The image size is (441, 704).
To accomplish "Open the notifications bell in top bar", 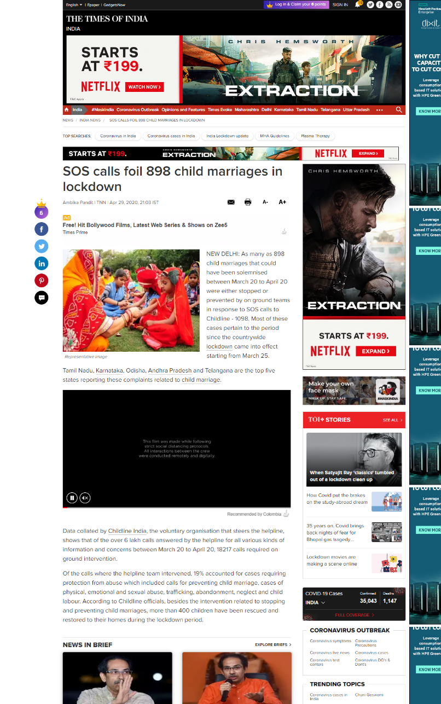I will coord(358,4).
